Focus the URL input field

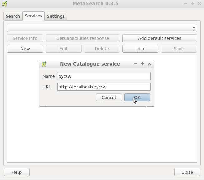click(104, 87)
